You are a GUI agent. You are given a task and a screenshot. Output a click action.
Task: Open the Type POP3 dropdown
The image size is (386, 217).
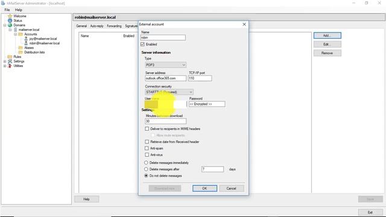point(165,65)
